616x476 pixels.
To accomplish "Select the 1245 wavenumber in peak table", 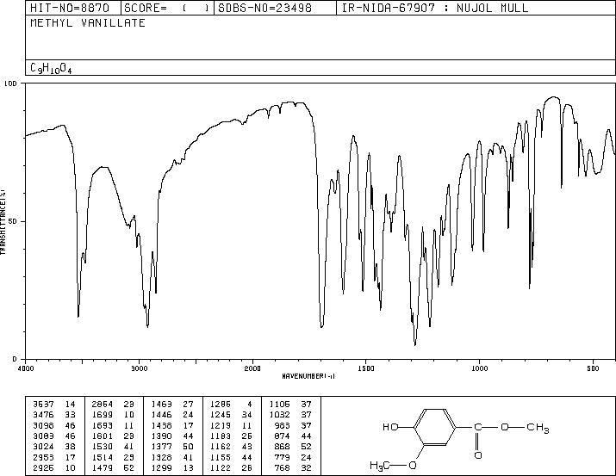I will 221,415.
